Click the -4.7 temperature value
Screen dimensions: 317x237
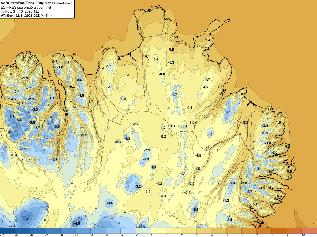(11, 117)
